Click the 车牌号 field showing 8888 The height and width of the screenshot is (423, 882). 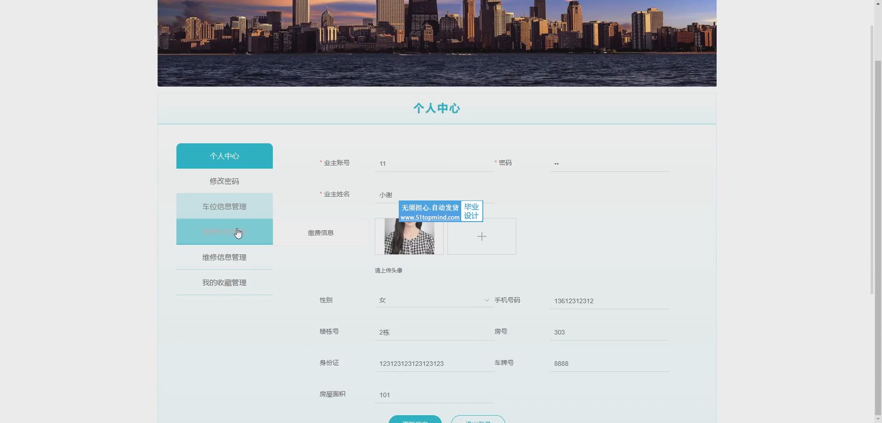tap(609, 363)
